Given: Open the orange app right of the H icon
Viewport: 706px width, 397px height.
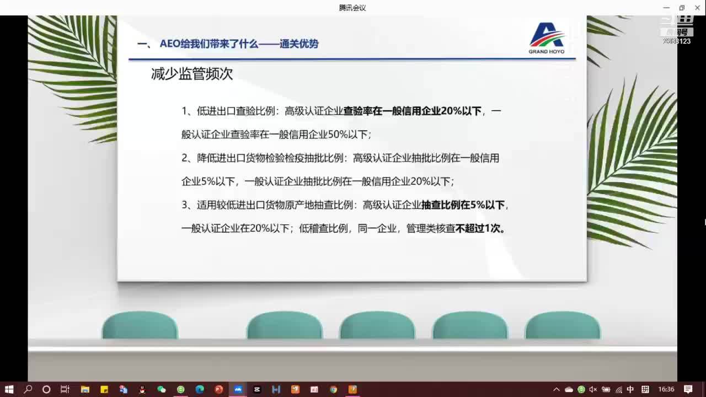Looking at the screenshot, I should [x=295, y=389].
